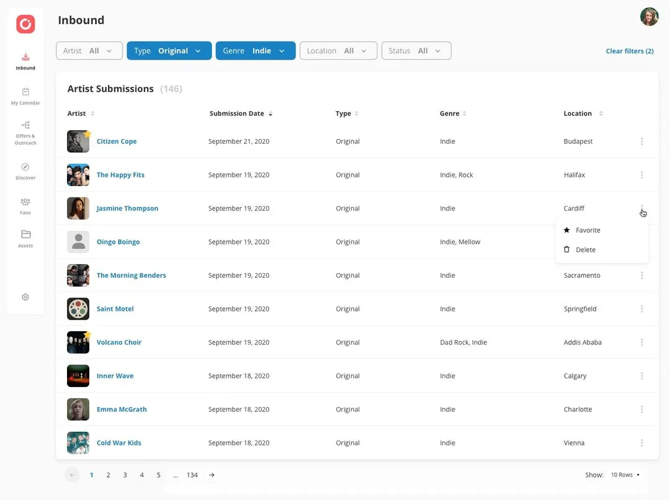
Task: Sort by the Artist column
Action: tap(81, 114)
